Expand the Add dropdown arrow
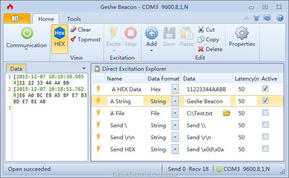 tap(152, 50)
